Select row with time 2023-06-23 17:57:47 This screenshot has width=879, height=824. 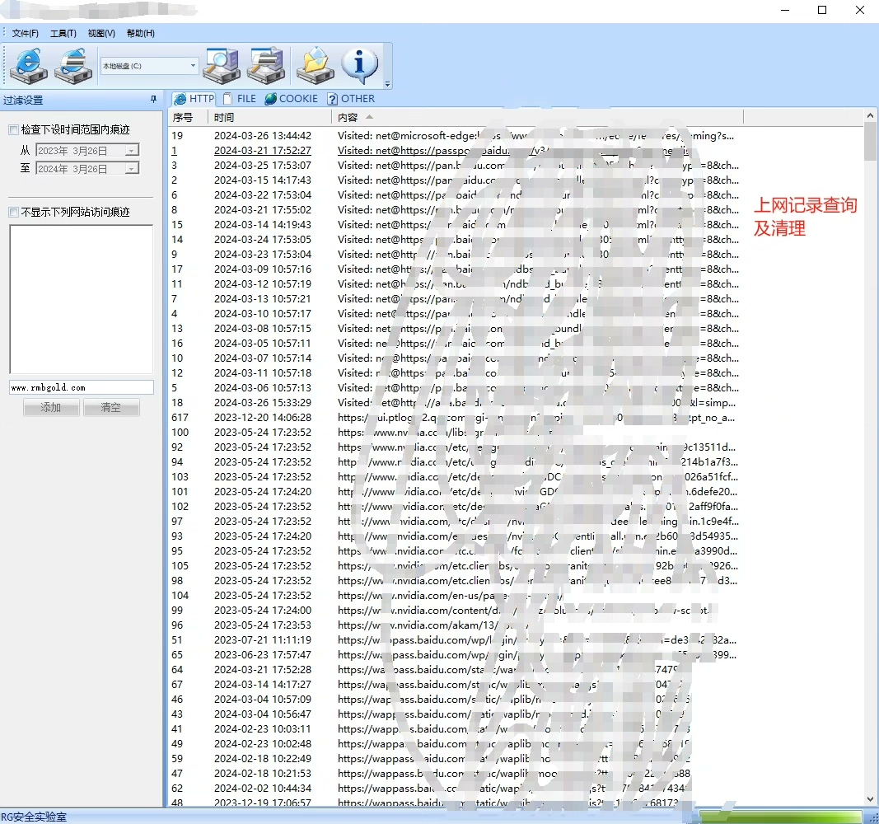tap(454, 655)
